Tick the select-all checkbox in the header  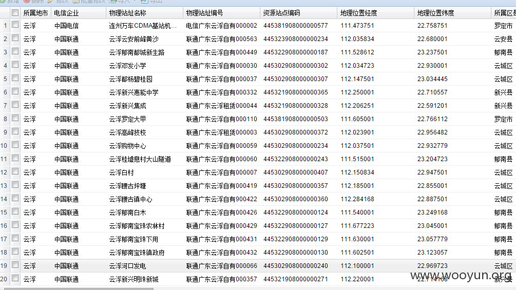coord(15,12)
